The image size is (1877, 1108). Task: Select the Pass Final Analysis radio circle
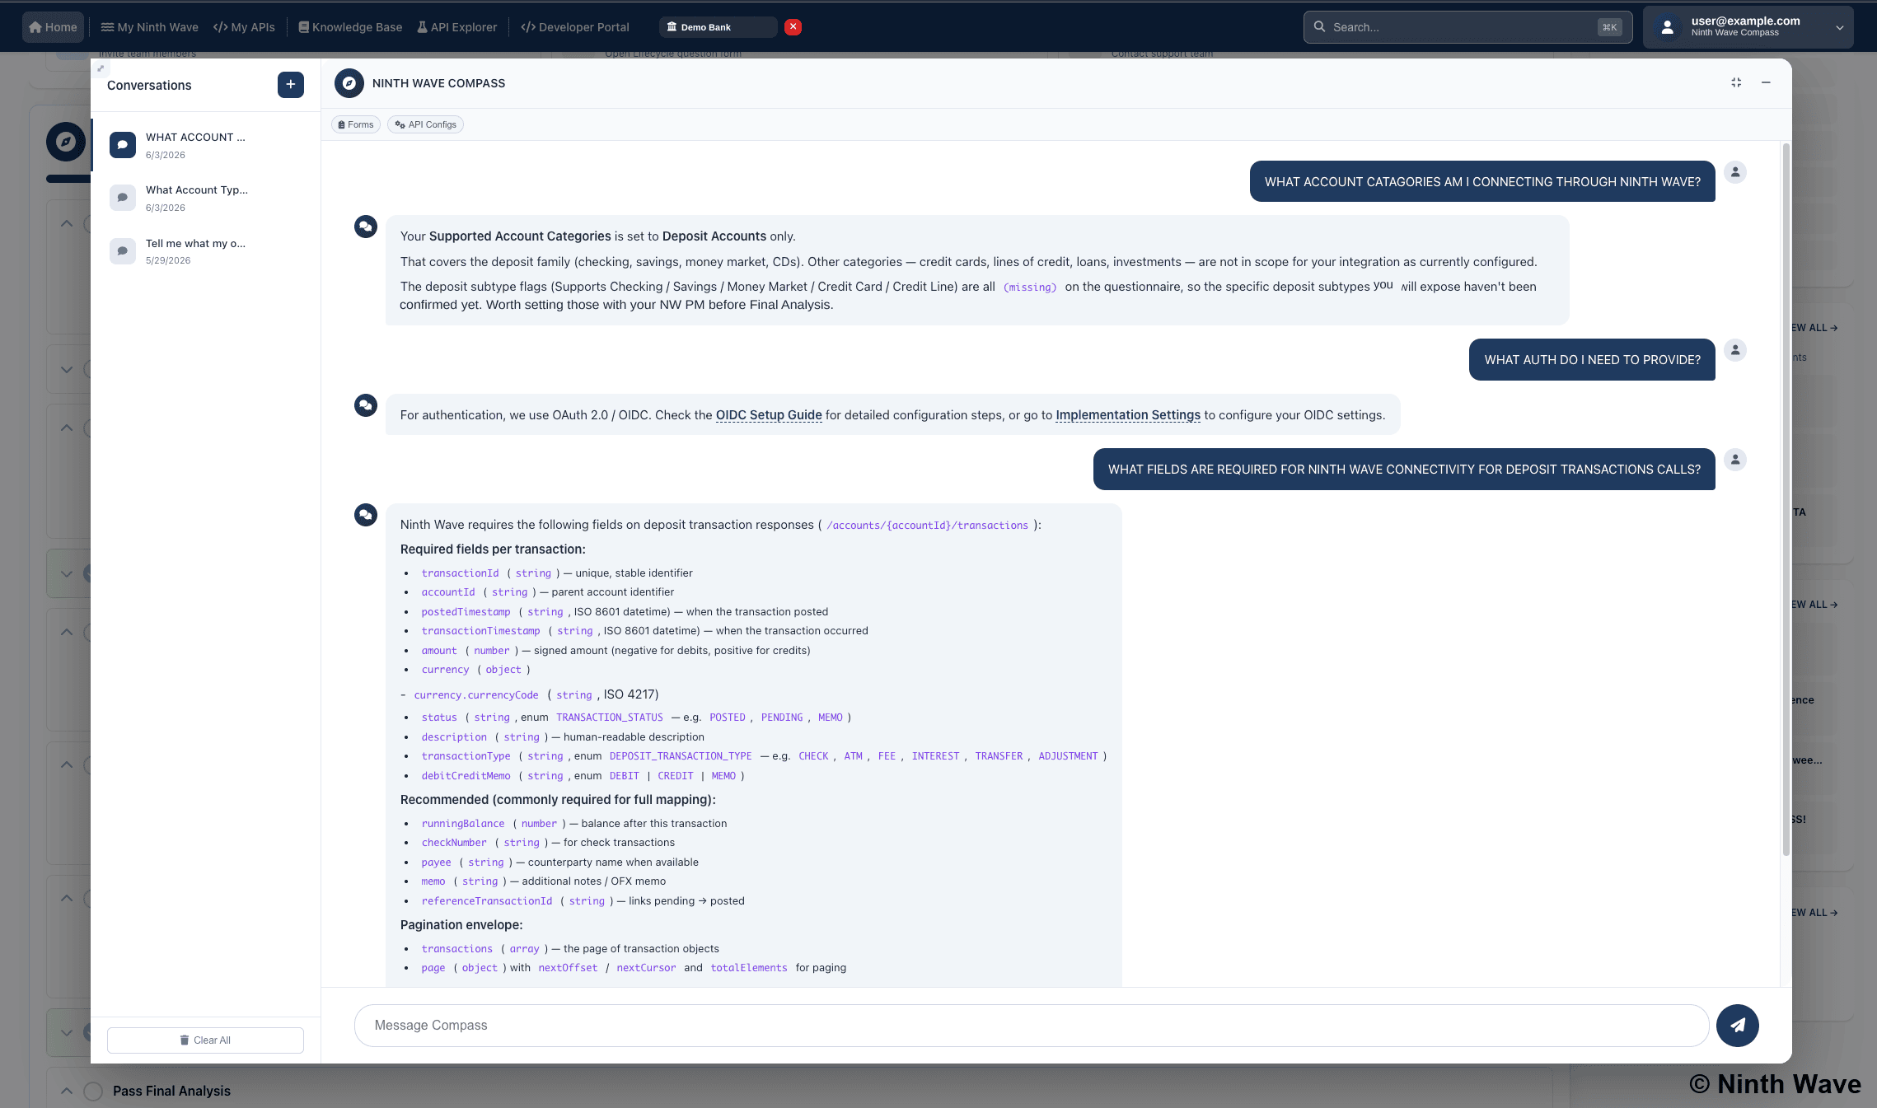click(x=93, y=1092)
